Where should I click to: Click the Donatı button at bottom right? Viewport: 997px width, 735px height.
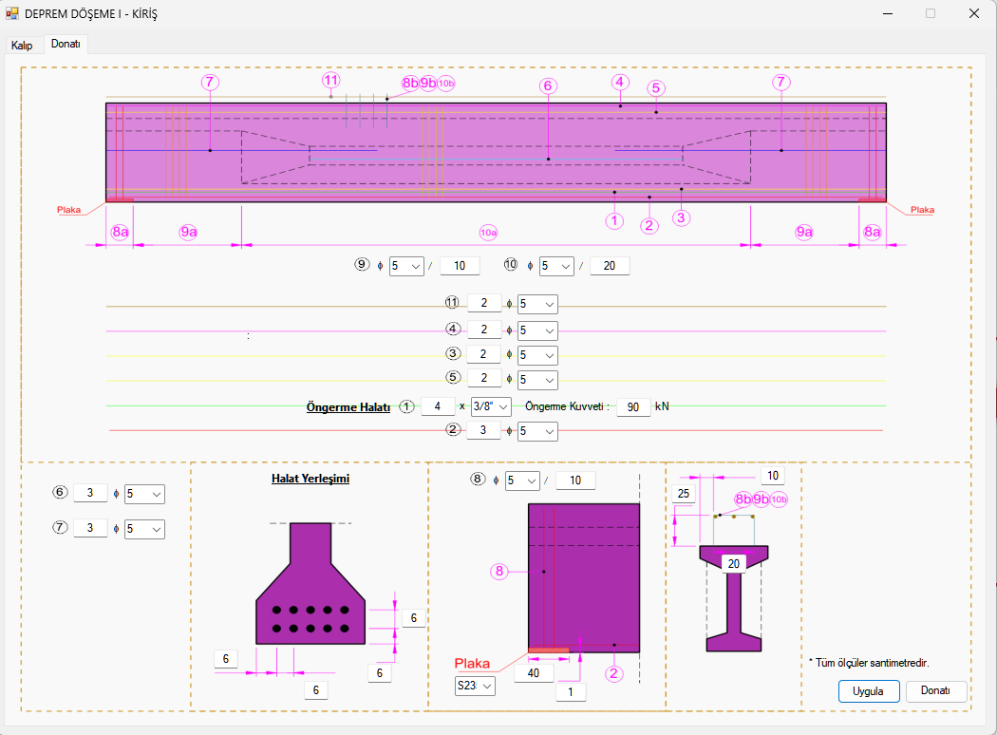tap(935, 691)
